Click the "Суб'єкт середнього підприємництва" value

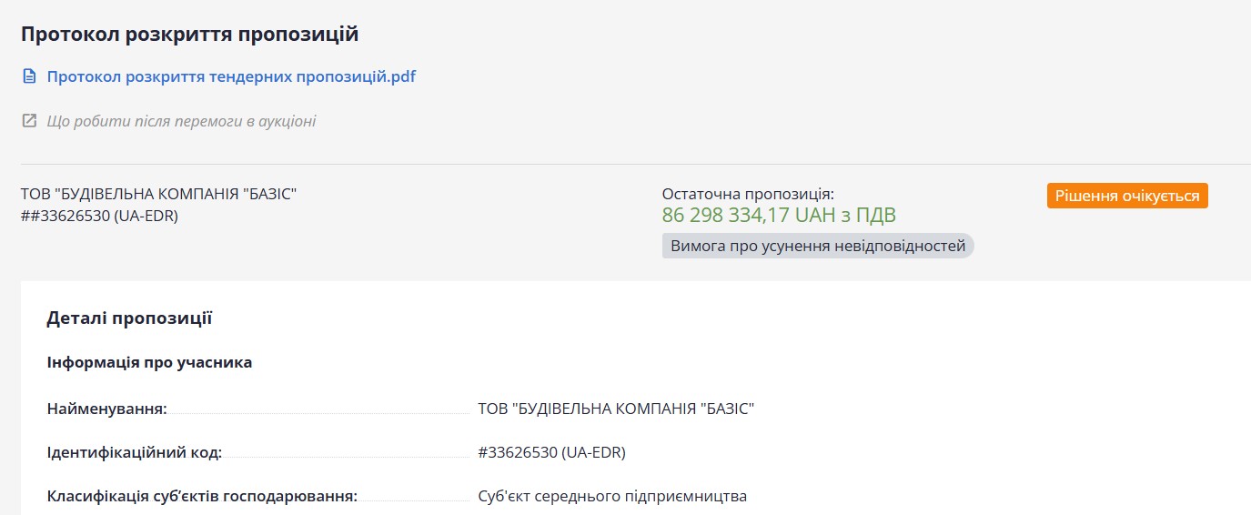(612, 496)
